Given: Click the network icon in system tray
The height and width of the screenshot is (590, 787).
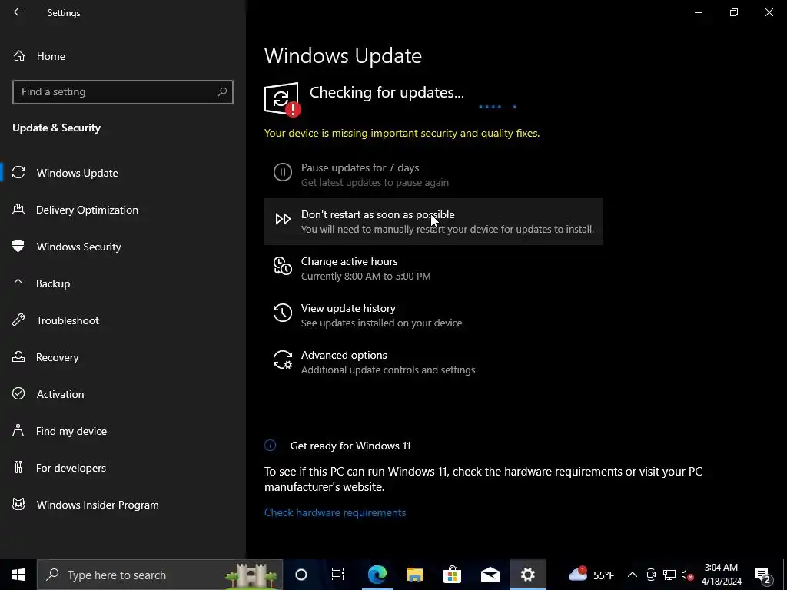Looking at the screenshot, I should [x=669, y=575].
